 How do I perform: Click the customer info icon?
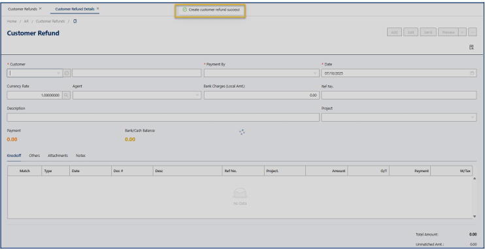click(x=67, y=73)
